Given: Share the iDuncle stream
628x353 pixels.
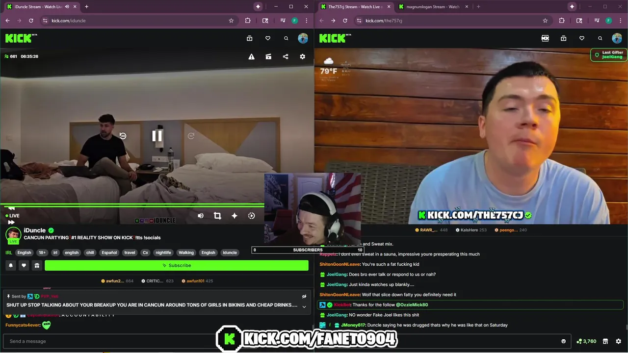Looking at the screenshot, I should 286,56.
